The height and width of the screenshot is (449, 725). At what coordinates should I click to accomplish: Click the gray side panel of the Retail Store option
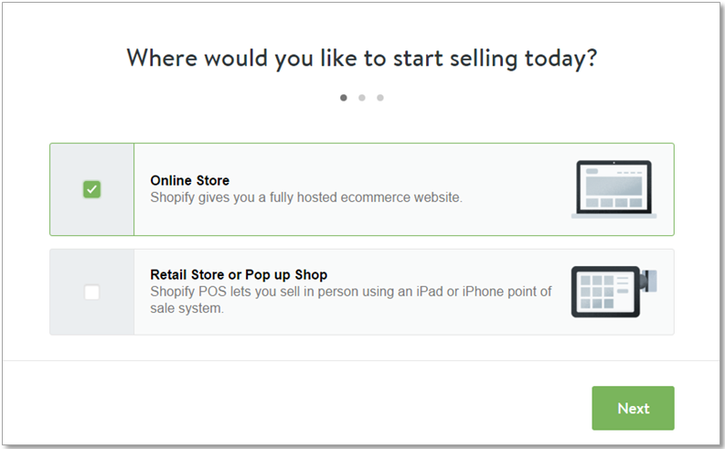[x=92, y=293]
